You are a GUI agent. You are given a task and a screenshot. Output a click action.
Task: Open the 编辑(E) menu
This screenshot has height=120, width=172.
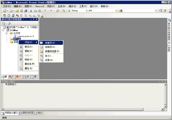pyautogui.click(x=18, y=6)
